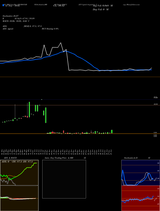Click the 'MACD: 10.06, 10.08, -0.02 C' line
160x211 pixels.
[x=16, y=21]
